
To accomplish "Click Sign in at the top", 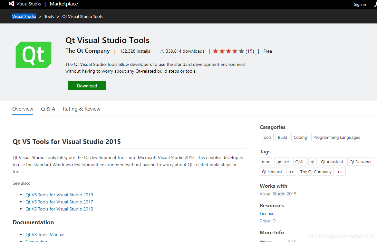I will (x=360, y=4).
